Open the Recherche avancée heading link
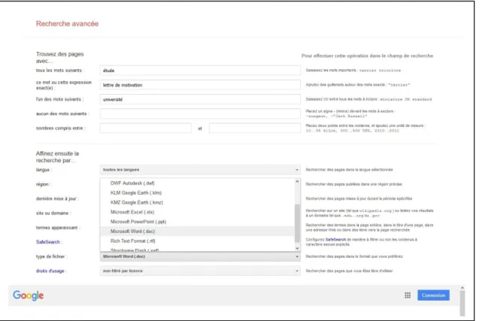 [67, 23]
